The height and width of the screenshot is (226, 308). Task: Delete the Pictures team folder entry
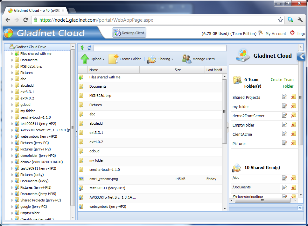coord(294,143)
